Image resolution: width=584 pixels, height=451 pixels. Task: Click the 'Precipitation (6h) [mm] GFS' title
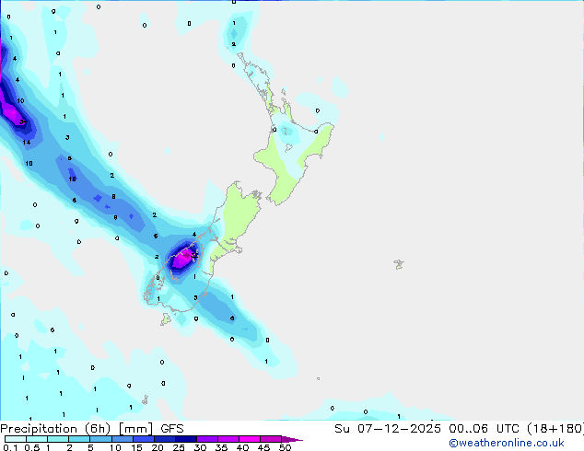point(92,429)
